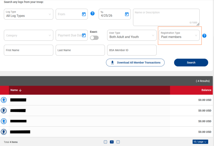
Task: Click help icon beside Registration Type
Action: point(204,36)
